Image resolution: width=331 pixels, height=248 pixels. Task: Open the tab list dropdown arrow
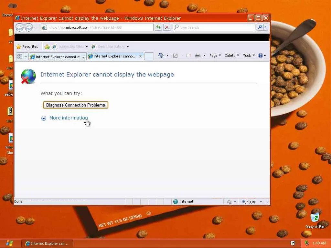26,56
